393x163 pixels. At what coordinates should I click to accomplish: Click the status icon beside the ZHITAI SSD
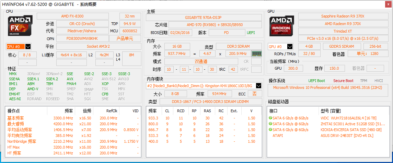click(270, 124)
